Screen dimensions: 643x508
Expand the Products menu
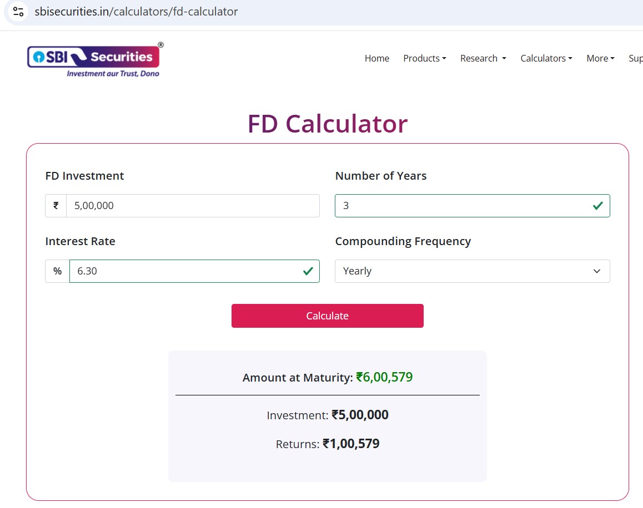click(x=424, y=58)
